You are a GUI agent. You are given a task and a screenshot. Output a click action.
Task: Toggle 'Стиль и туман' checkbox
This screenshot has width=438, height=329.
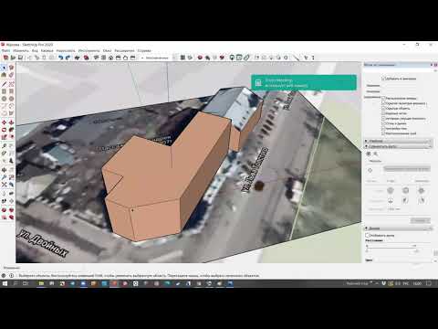point(383,123)
